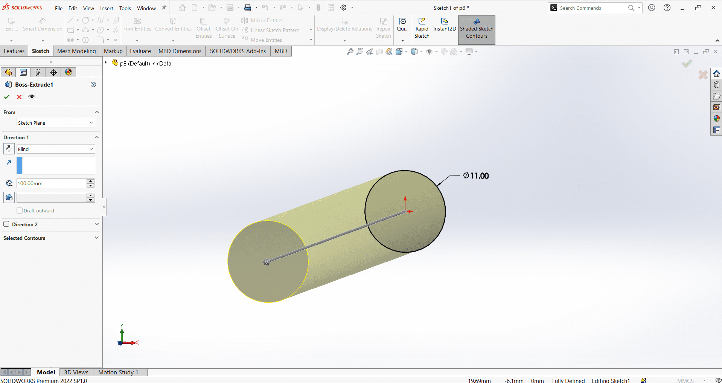
Task: Toggle the draft on/off button
Action: 9,197
